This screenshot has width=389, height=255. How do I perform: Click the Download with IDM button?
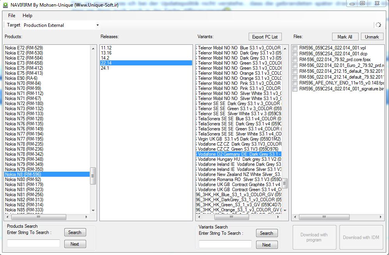coord(361,237)
